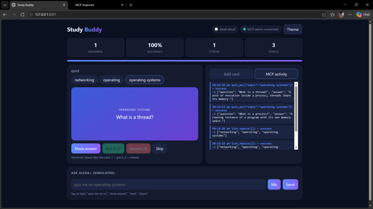Select the operating topic chip
Viewport: 373px width, 209px height.
coord(112,80)
